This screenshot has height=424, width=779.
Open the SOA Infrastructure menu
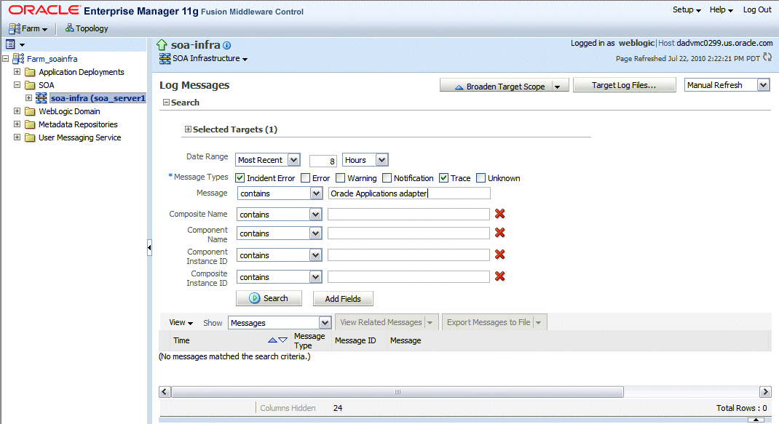pos(210,58)
